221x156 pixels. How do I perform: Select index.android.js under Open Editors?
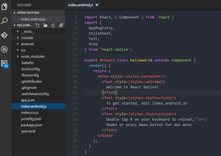(33, 19)
